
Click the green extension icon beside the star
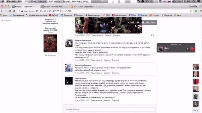(x=196, y=11)
